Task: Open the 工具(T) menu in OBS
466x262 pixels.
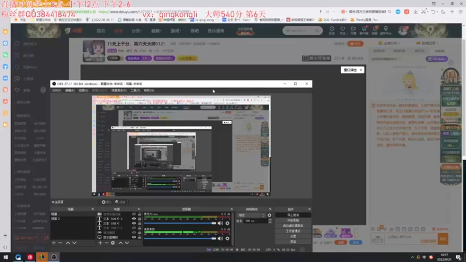Action: point(135,90)
